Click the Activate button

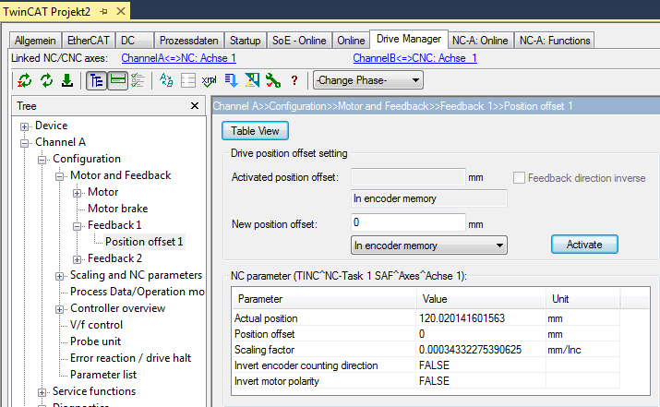coord(584,245)
